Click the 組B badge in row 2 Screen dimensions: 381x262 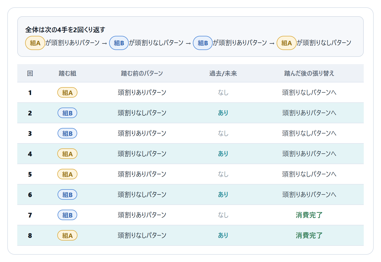tap(67, 113)
